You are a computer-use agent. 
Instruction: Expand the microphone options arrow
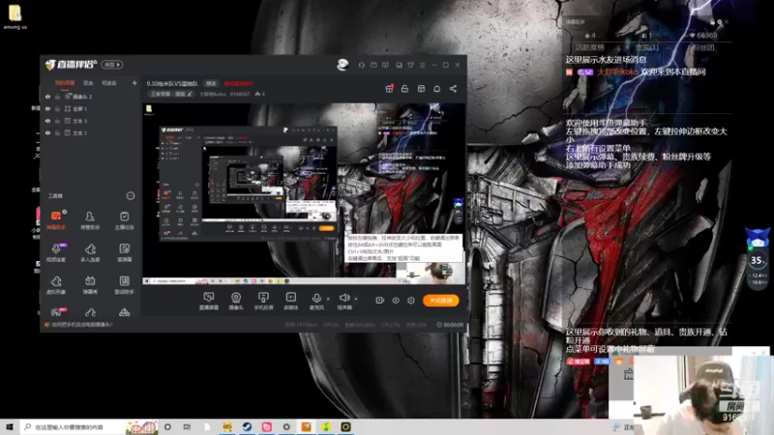pos(328,299)
